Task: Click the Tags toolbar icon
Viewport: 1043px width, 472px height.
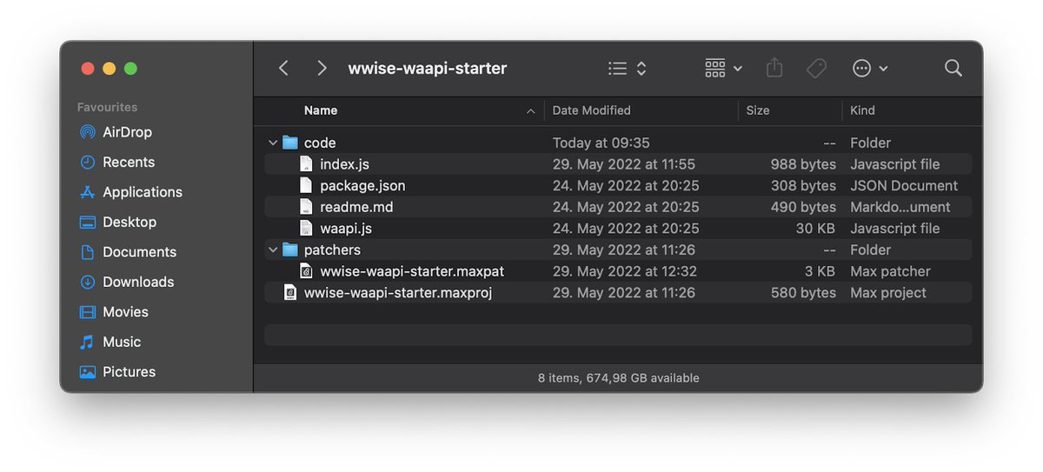Action: click(816, 68)
